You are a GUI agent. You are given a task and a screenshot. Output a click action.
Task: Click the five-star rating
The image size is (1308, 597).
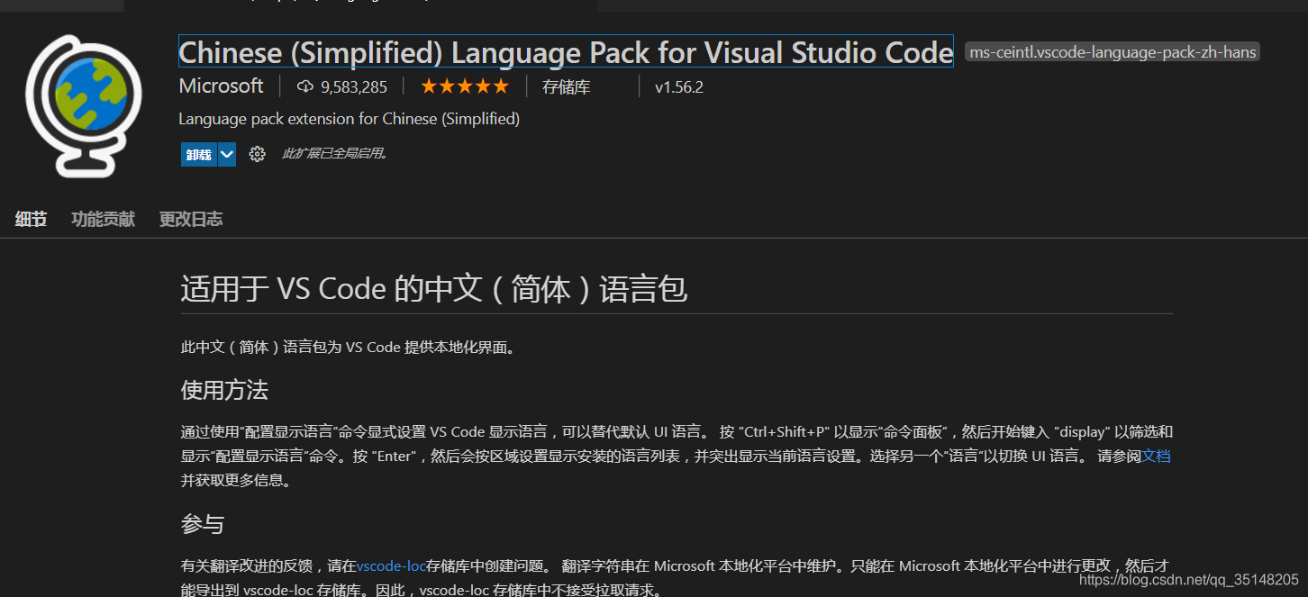[464, 86]
